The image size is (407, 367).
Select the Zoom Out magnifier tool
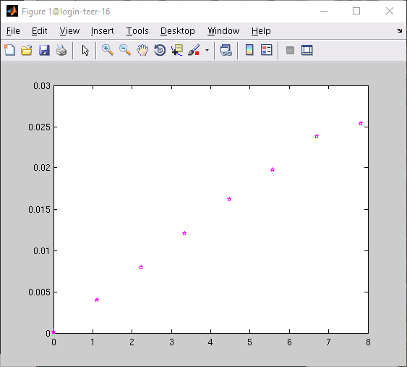pyautogui.click(x=125, y=50)
